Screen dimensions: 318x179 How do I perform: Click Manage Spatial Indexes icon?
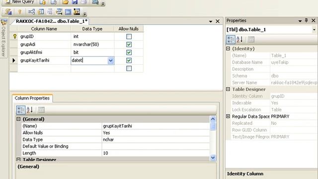point(77,12)
